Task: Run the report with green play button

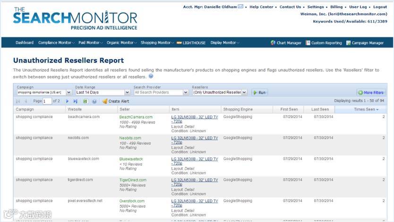Action: pos(259,93)
